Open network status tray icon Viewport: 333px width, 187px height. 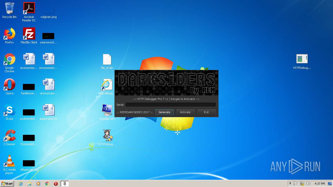(302, 184)
